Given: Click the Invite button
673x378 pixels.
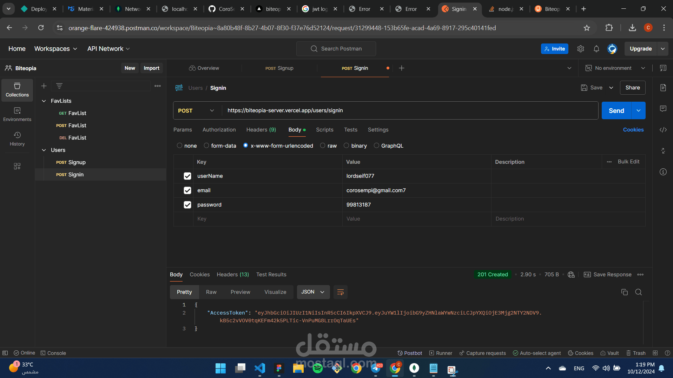Looking at the screenshot, I should pyautogui.click(x=555, y=49).
